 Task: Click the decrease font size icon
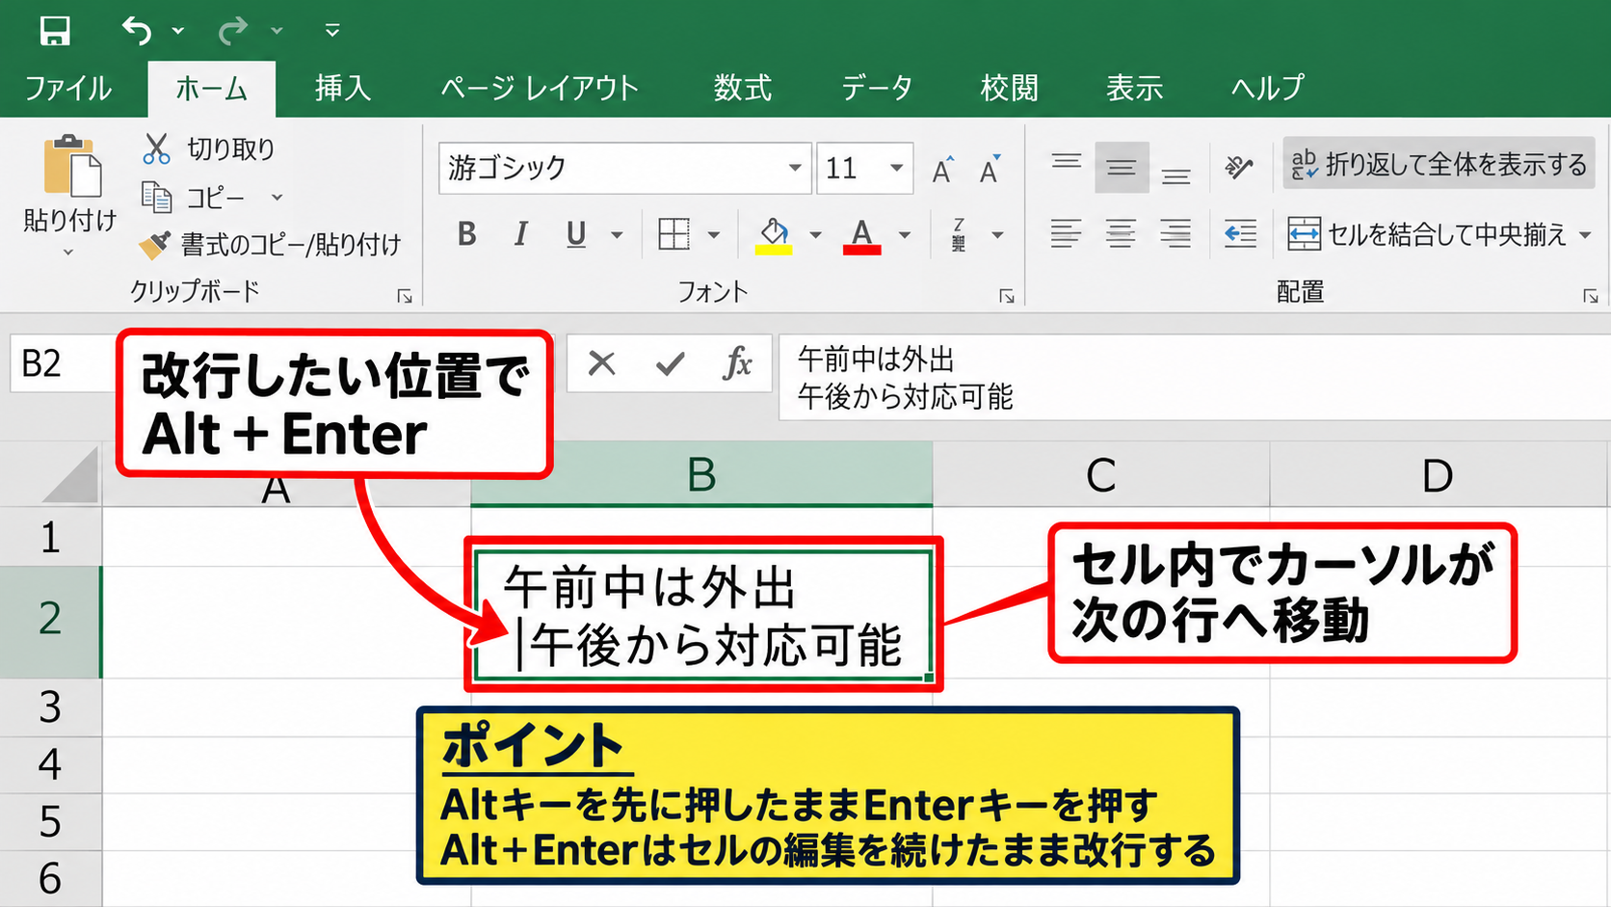tap(990, 169)
